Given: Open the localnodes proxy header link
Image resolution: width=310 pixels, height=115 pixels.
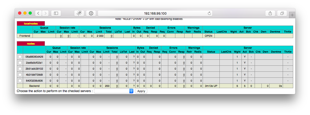Looking at the screenshot, I should (x=31, y=23).
